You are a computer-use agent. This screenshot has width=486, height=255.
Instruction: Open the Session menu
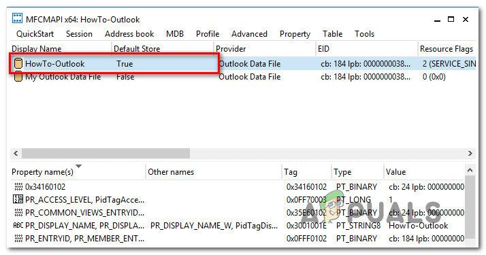79,34
